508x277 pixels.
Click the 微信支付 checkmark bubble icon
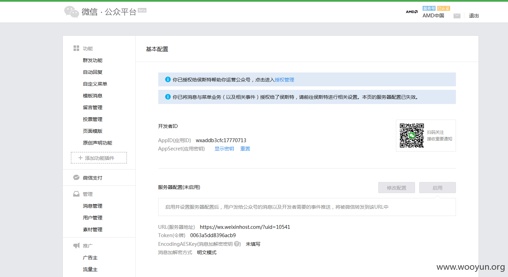[x=76, y=178]
